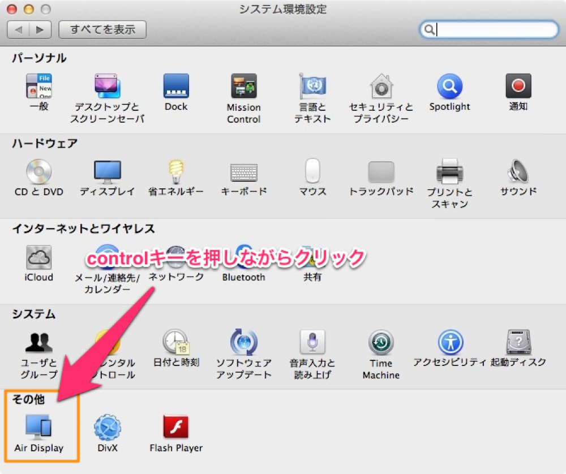The width and height of the screenshot is (566, 474).
Task: Open ディスプレイ preferences
Action: [107, 171]
